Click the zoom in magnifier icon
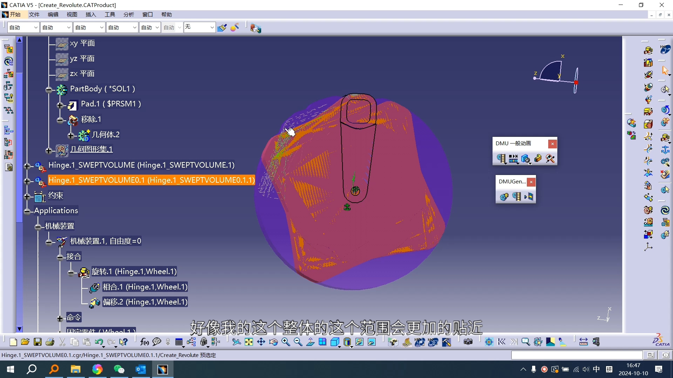Screen dimensions: 673x378 click(286, 342)
